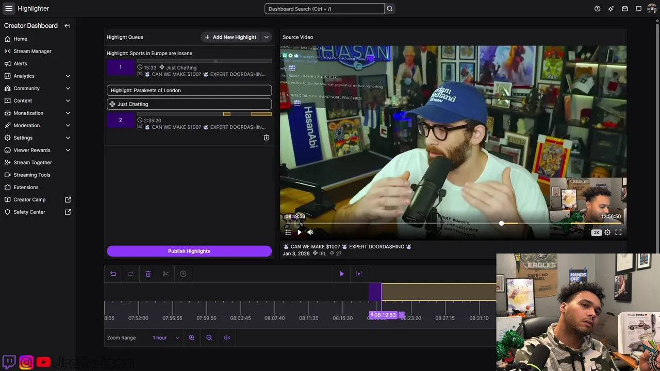660x371 pixels.
Task: Open the user profile avatar
Action: pyautogui.click(x=652, y=9)
